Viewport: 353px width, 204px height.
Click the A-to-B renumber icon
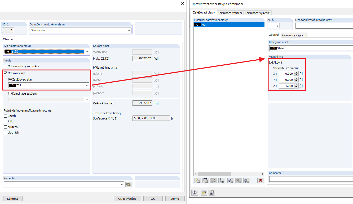[222, 180]
